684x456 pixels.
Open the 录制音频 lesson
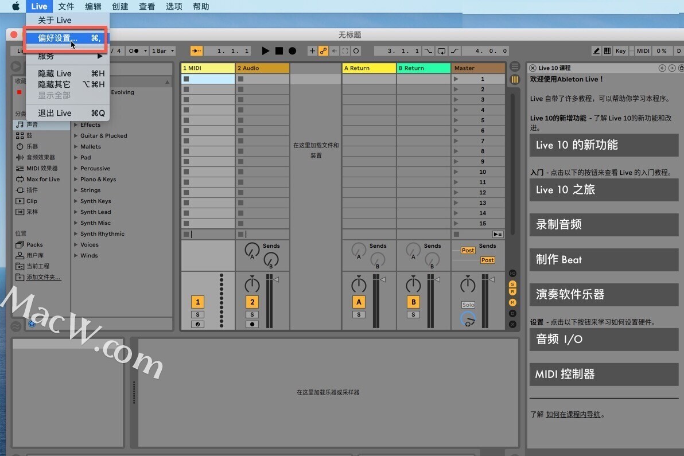pos(603,224)
